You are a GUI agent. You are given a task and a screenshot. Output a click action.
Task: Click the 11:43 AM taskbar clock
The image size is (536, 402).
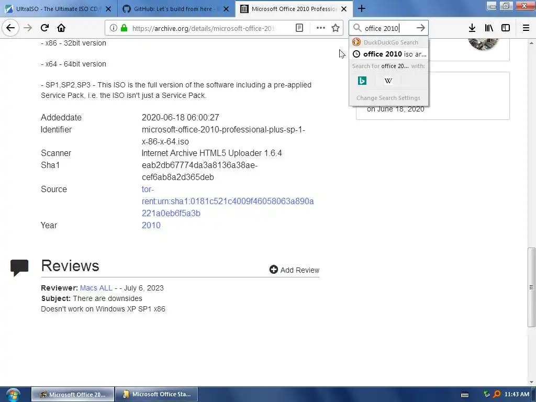(x=517, y=394)
